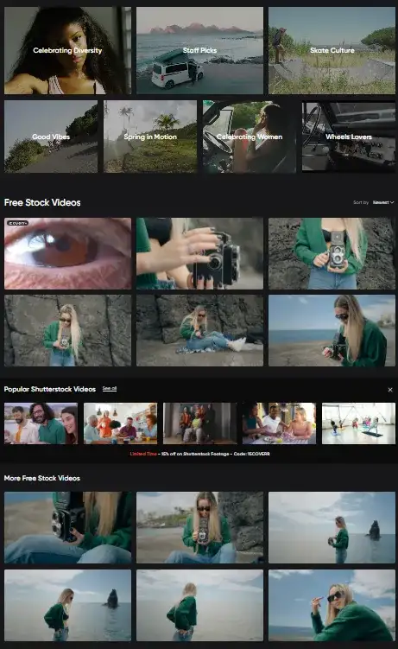Open the video of a woman in a green cardigan holding a twin-lens camera

(x=332, y=254)
